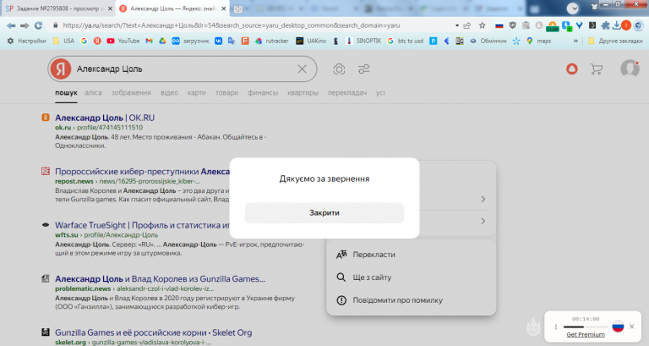Open the maps bookmark
649x346 pixels.
538,41
